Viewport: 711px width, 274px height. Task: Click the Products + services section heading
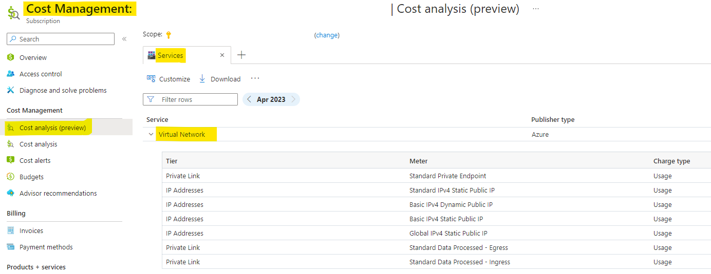point(36,267)
